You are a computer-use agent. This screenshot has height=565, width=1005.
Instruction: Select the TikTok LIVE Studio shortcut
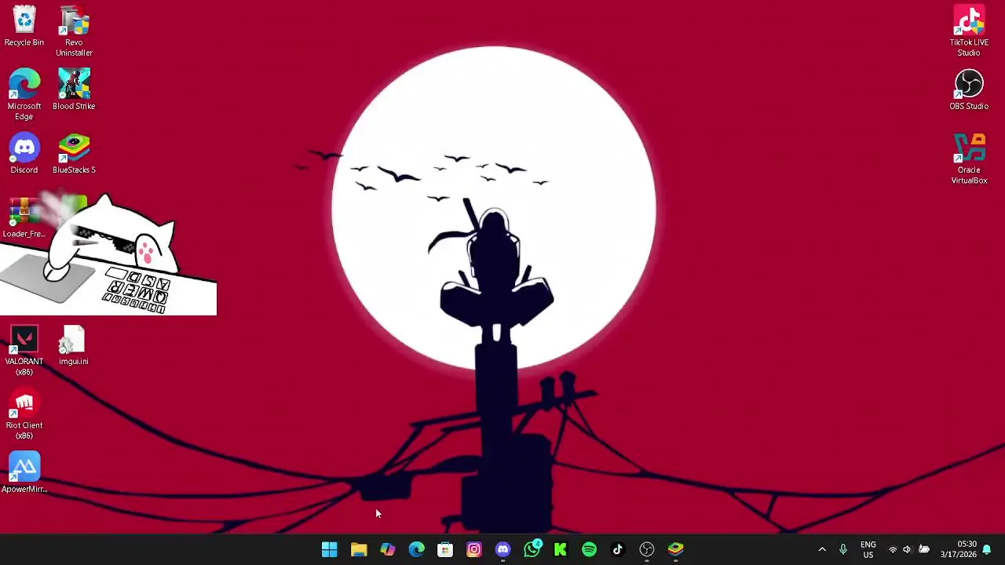[969, 31]
